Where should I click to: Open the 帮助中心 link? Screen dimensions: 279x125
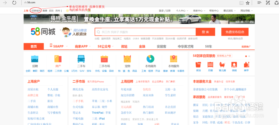pyautogui.click(x=214, y=11)
